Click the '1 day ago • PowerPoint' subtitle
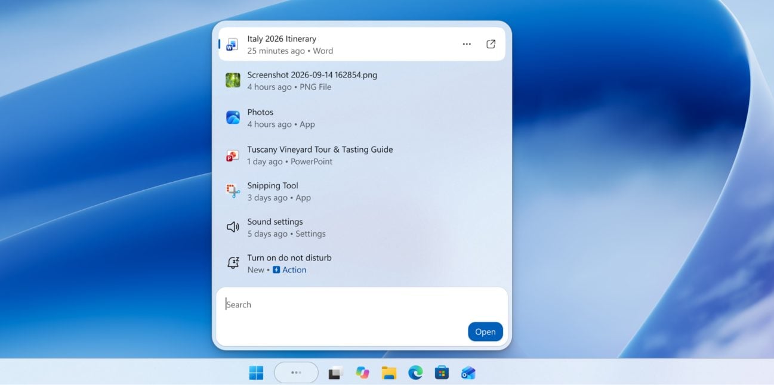 (290, 162)
